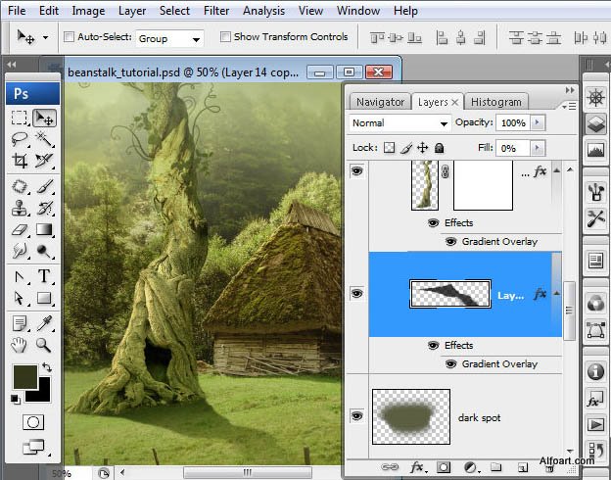Select the Zoom magnifier tool
This screenshot has width=611, height=480.
coord(44,345)
